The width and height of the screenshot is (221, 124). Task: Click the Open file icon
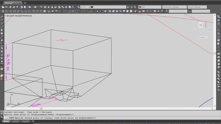click(7, 7)
